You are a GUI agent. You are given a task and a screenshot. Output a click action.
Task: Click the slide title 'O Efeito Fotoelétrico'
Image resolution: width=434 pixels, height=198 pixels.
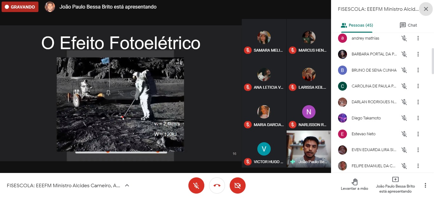pos(121,43)
